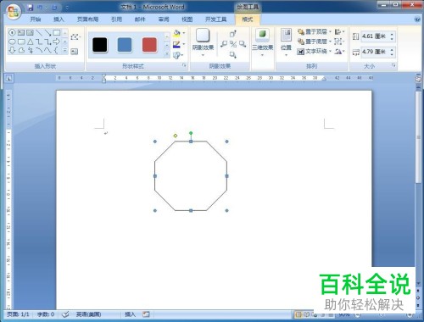Viewport: 424px width, 322px height.
Task: Select the 格式 (Format) drawing tools tab
Action: [x=248, y=19]
